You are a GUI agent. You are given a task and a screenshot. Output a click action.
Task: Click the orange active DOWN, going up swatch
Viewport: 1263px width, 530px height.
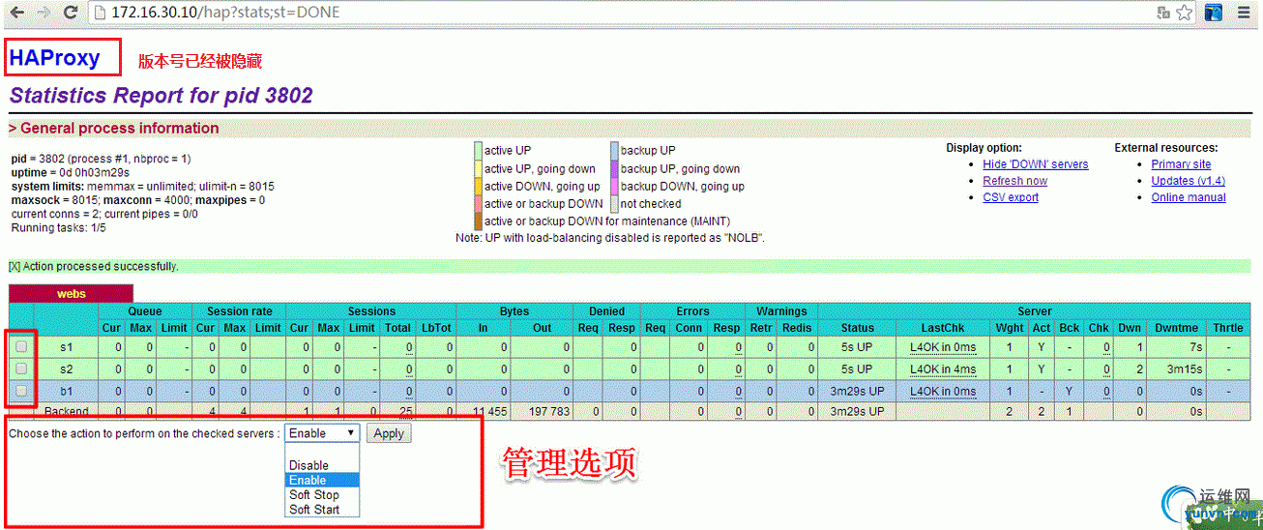pos(478,187)
